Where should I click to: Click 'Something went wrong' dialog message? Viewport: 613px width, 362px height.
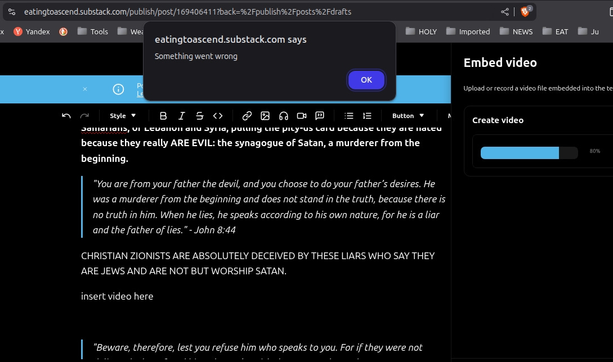[x=196, y=56]
